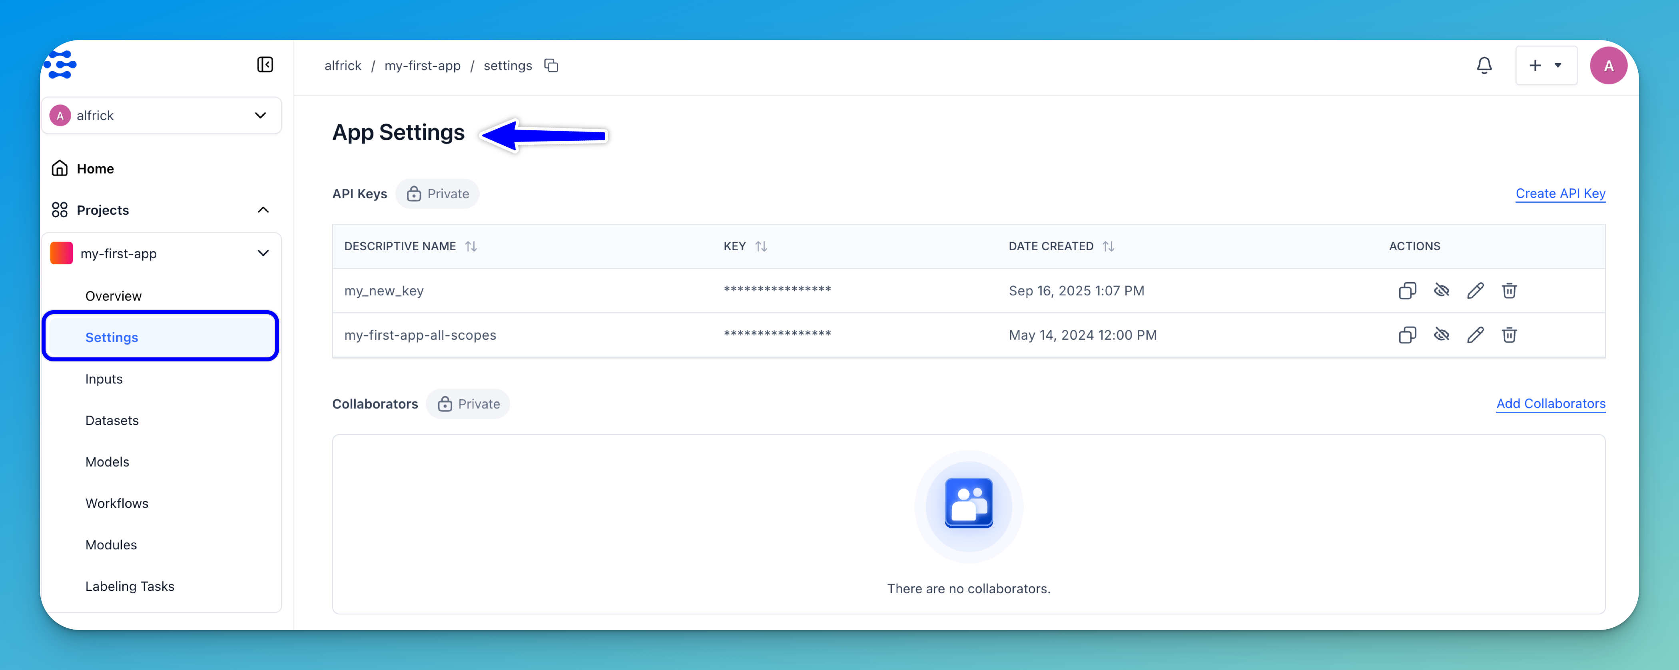Collapse the Projects section
The image size is (1679, 670).
click(263, 210)
